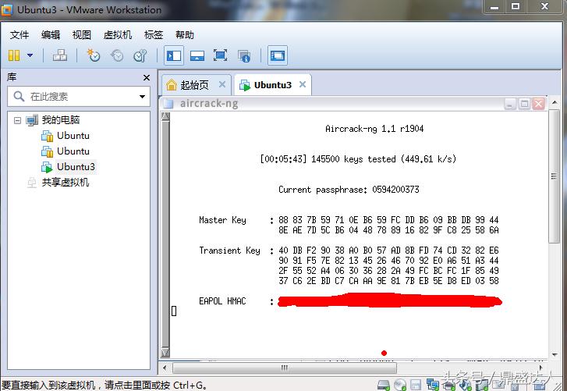This screenshot has height=391, width=567.
Task: Click the aircrack-ng window title icon
Action: point(168,104)
